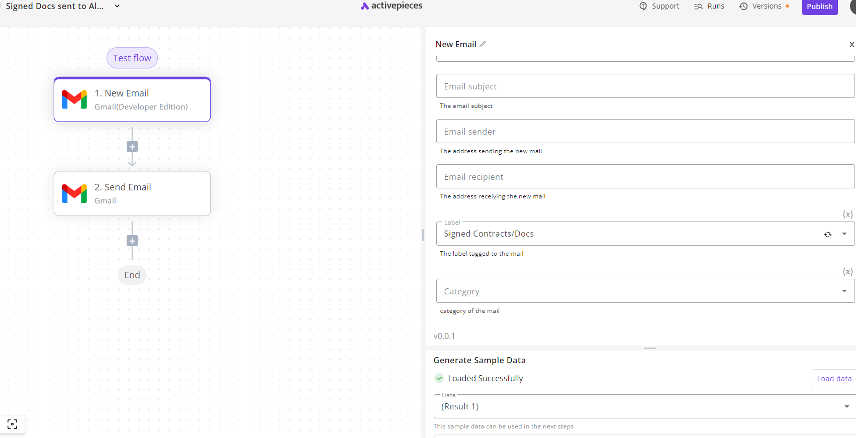
Task: Open the Versions history
Action: 764,6
